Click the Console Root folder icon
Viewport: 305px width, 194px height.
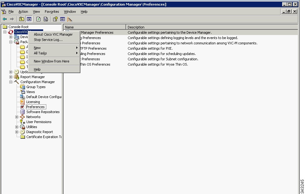click(x=5, y=27)
